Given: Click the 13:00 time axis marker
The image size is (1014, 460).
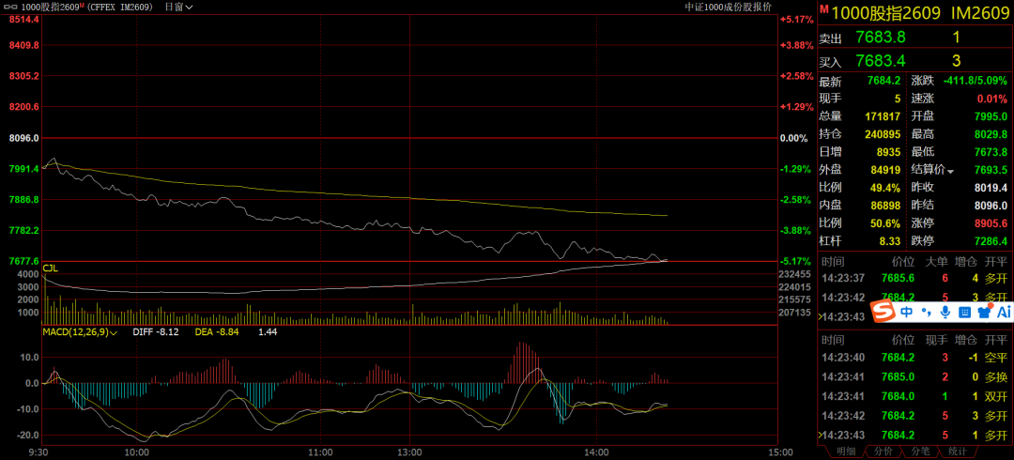Looking at the screenshot, I should click(410, 452).
